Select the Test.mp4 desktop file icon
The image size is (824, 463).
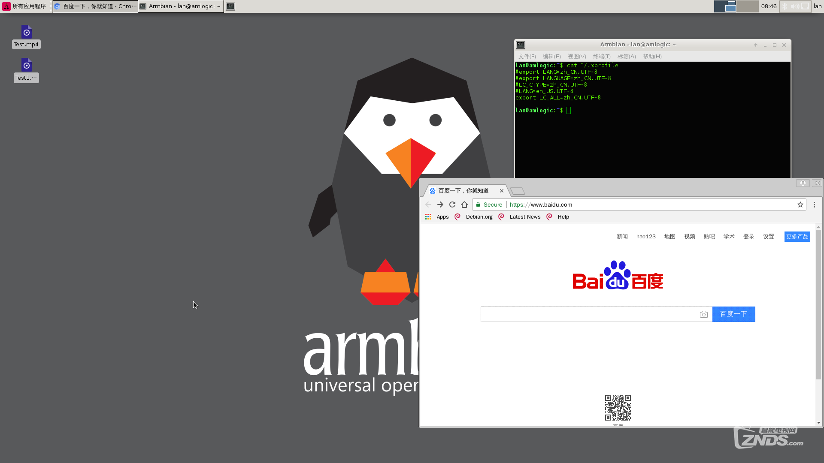pyautogui.click(x=26, y=36)
